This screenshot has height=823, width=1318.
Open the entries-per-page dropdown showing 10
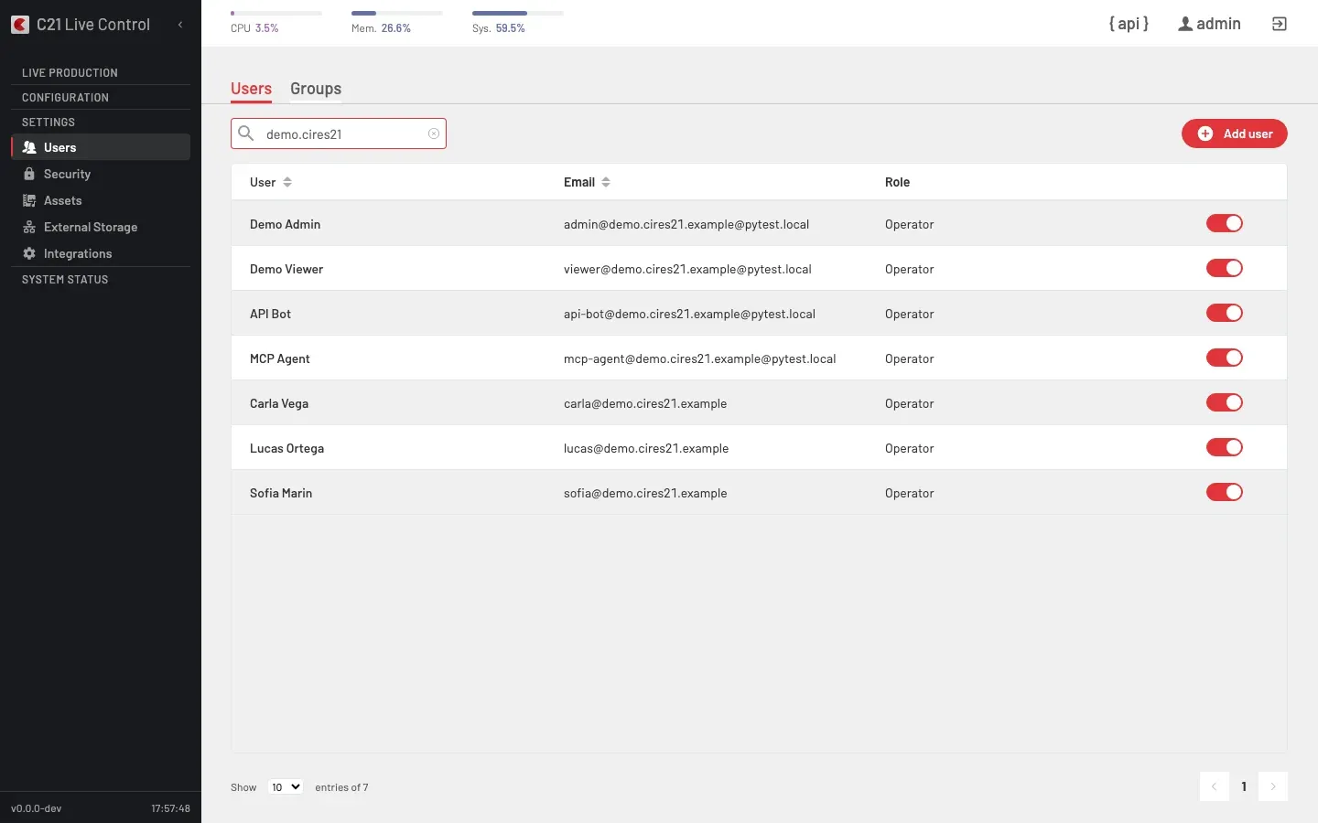286,786
